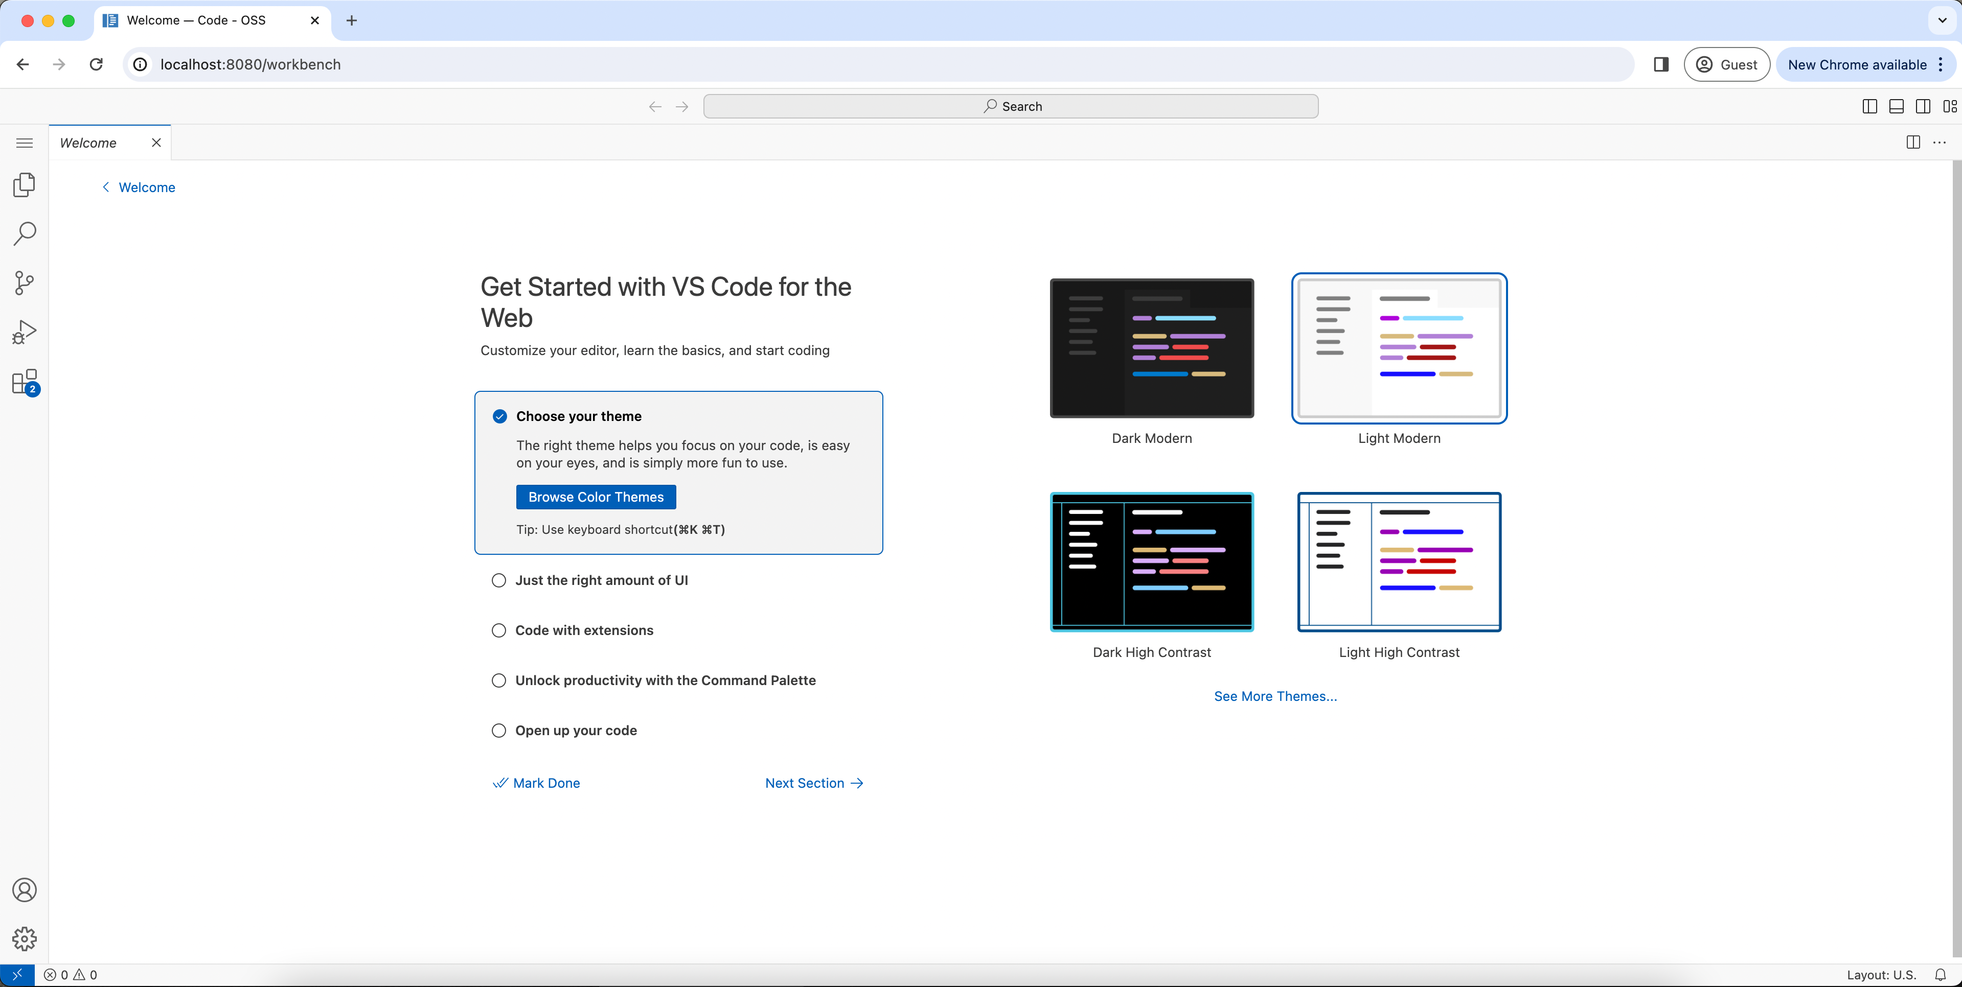The image size is (1962, 987).
Task: Open the hamburger application menu
Action: click(x=25, y=143)
